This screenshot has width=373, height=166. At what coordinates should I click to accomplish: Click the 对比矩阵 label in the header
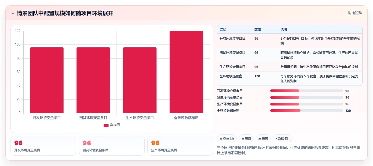(x=355, y=13)
